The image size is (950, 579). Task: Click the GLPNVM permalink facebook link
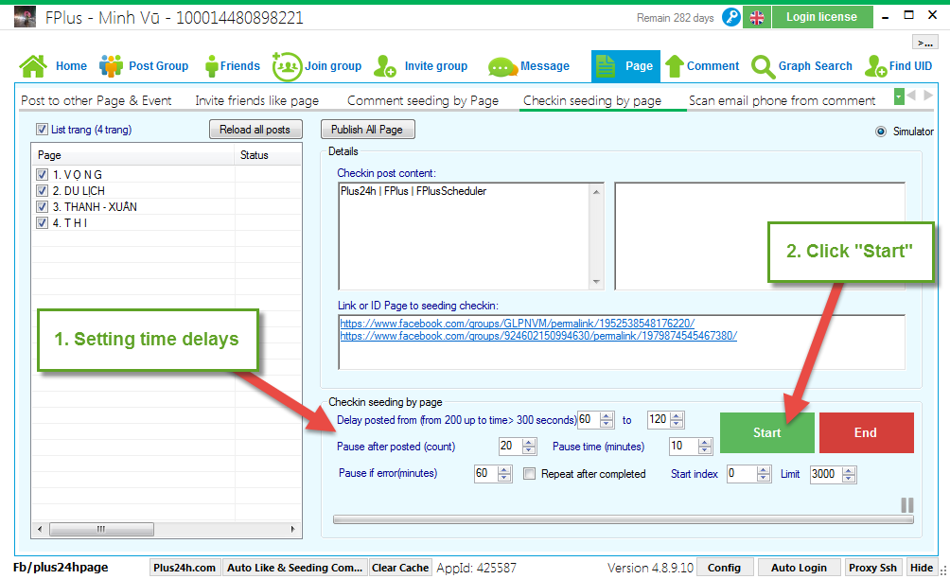[x=518, y=324]
